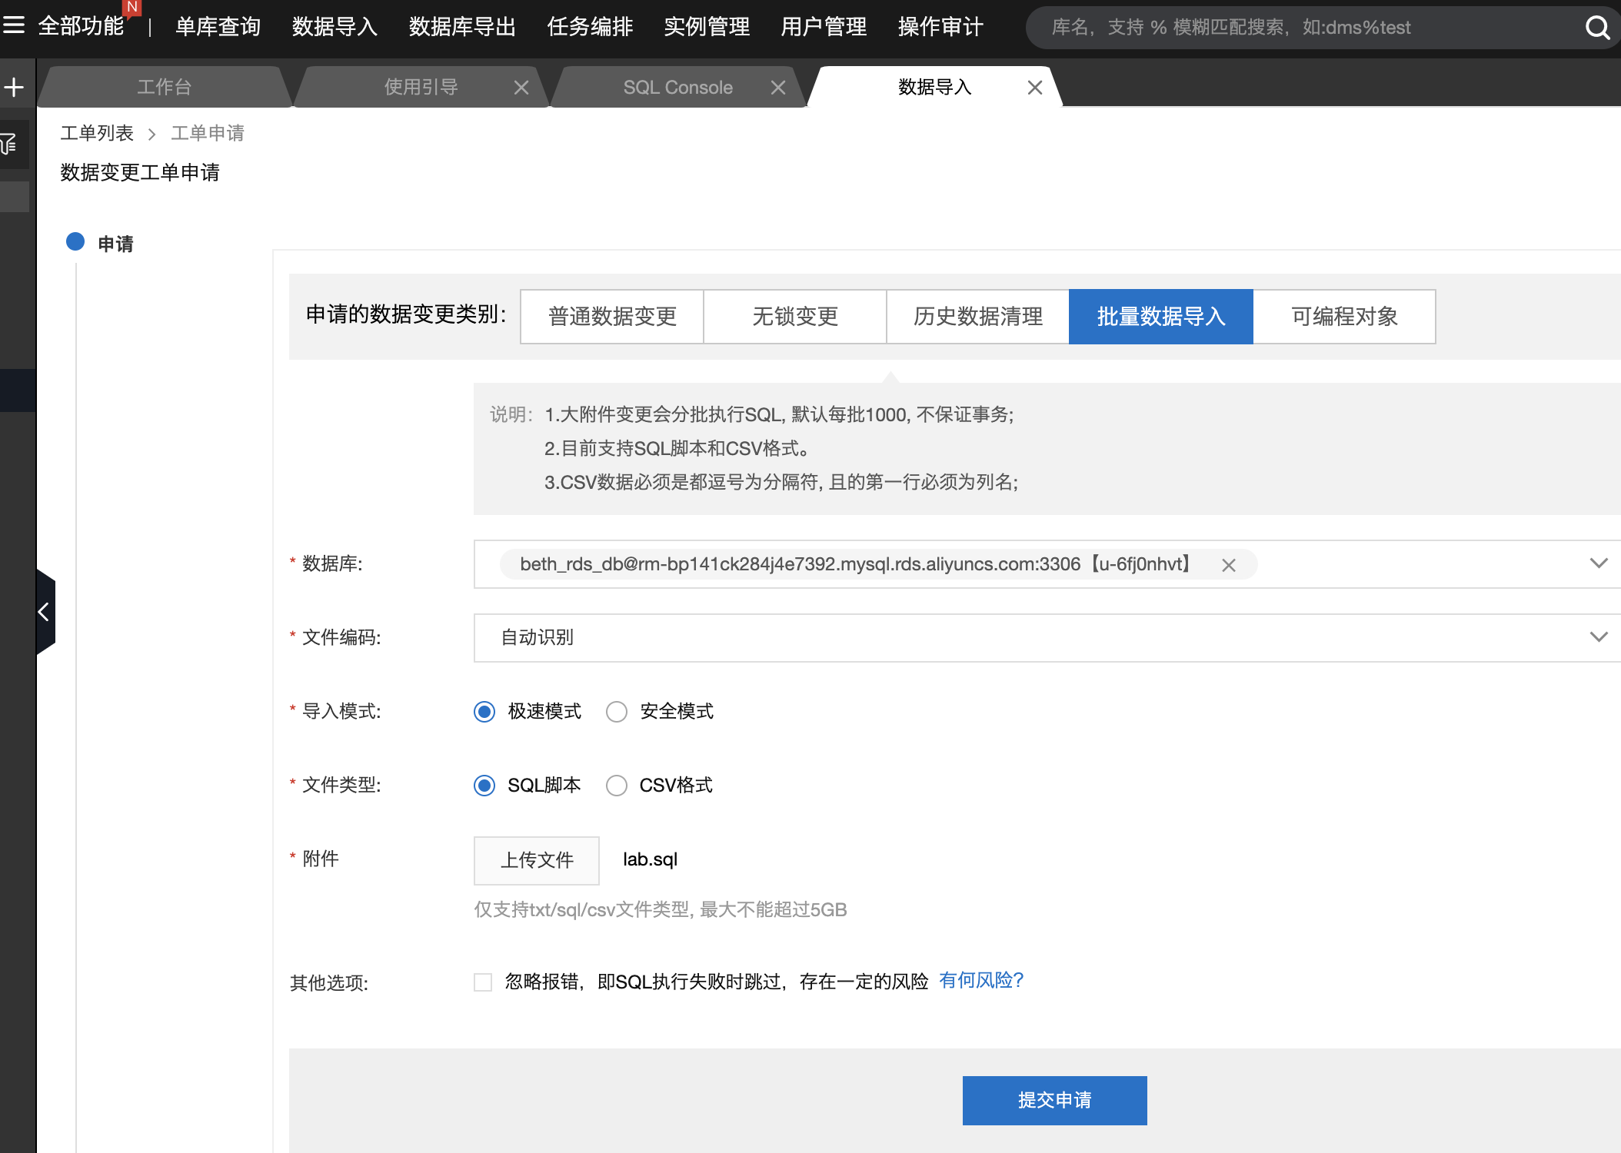Close the 使用引导 tab
This screenshot has width=1621, height=1153.
pos(521,88)
